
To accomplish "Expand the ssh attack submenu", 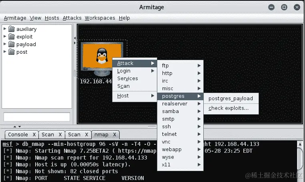I will [180, 126].
